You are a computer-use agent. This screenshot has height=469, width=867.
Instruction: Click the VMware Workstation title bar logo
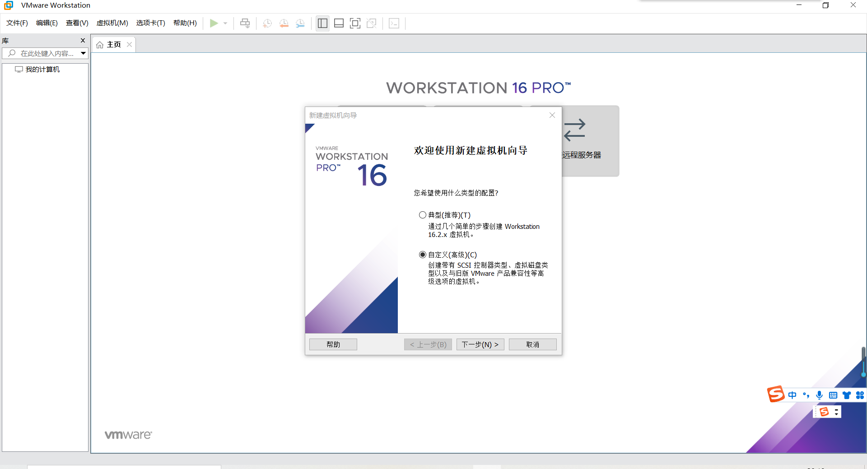tap(9, 5)
